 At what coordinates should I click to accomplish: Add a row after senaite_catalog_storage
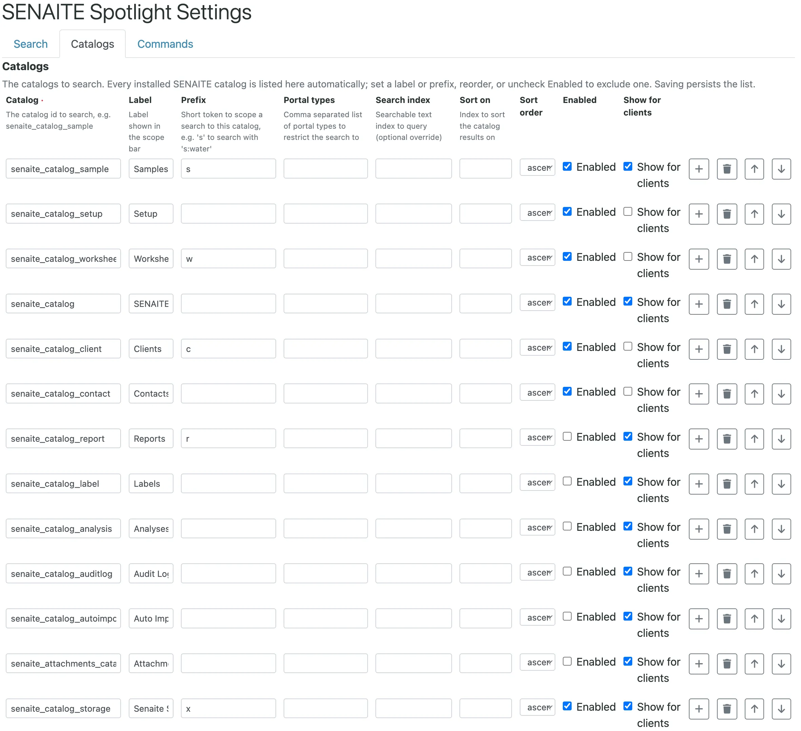699,709
